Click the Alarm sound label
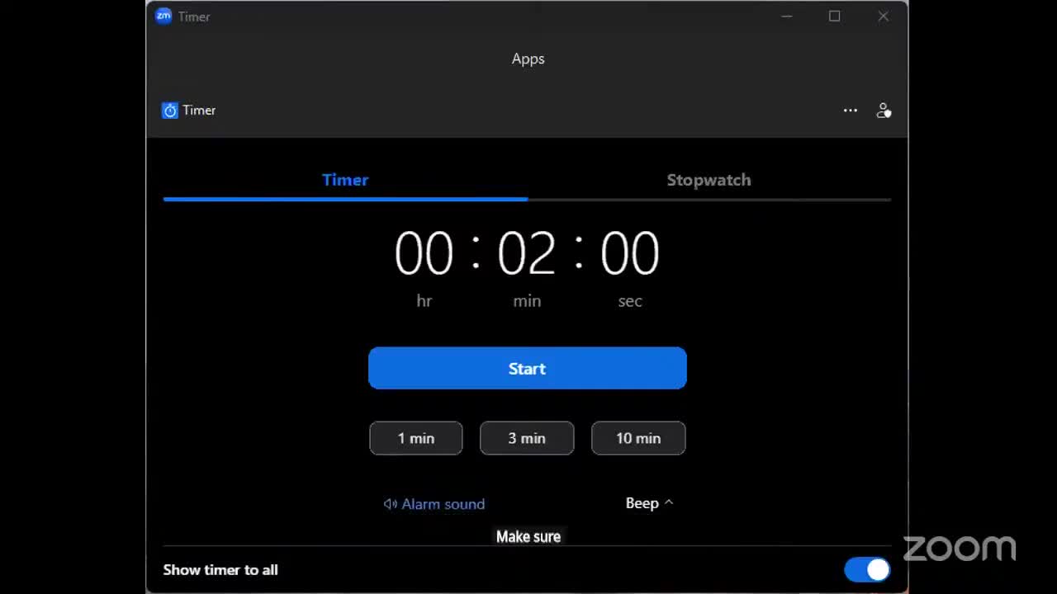The width and height of the screenshot is (1057, 594). click(x=443, y=504)
